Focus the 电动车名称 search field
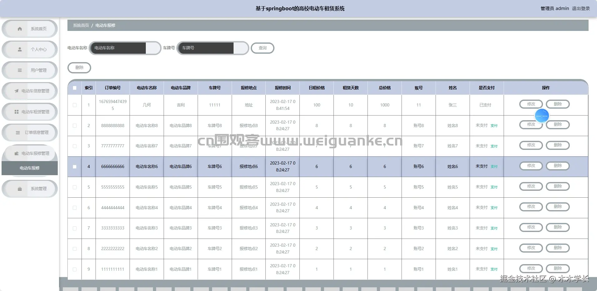 tap(125, 48)
